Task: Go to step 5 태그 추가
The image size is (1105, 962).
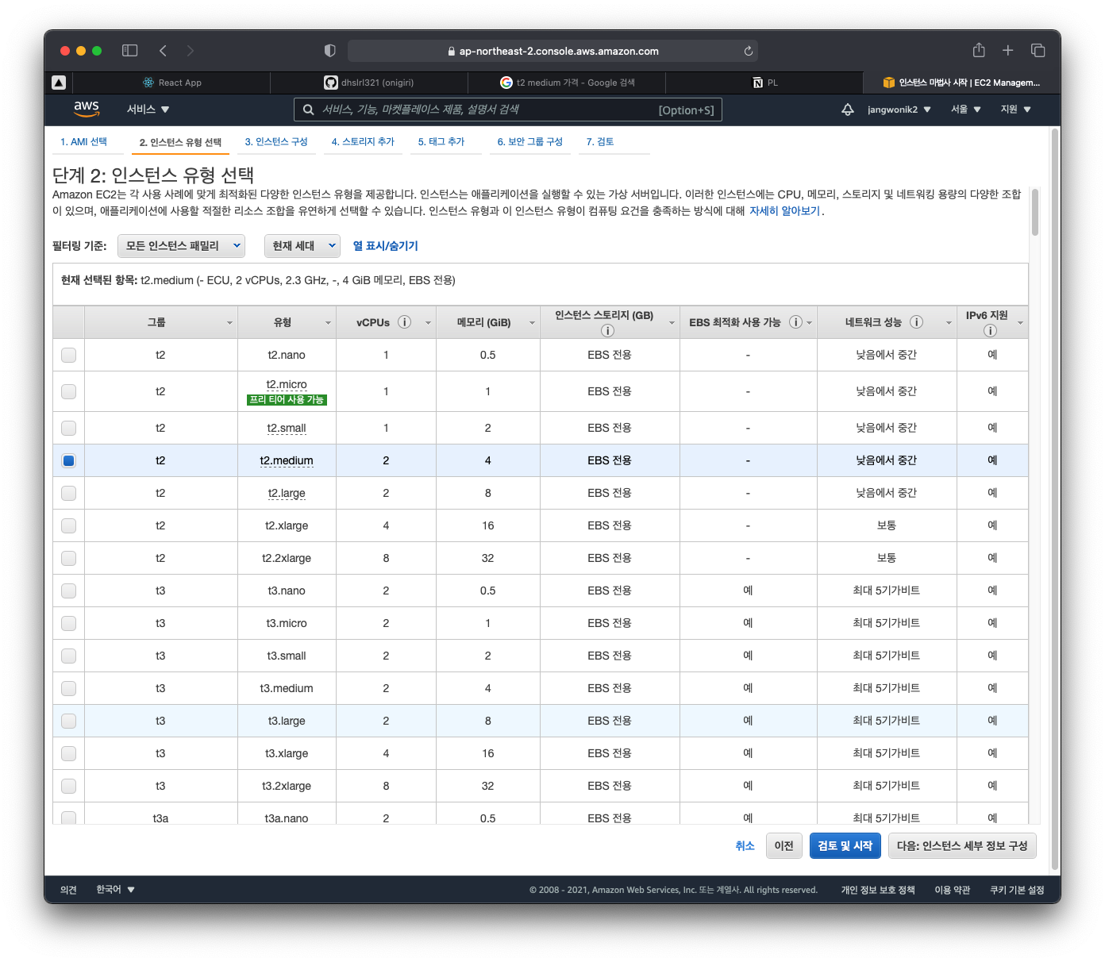Action: point(441,142)
